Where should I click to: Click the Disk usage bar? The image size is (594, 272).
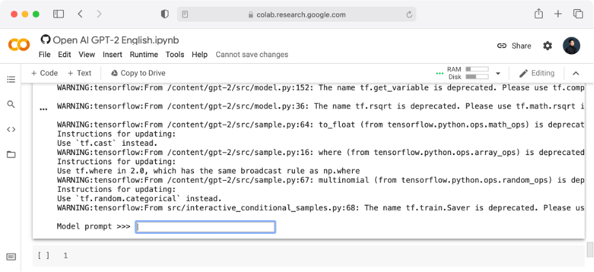click(477, 77)
